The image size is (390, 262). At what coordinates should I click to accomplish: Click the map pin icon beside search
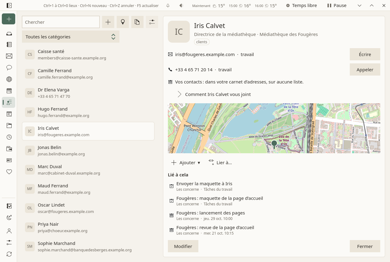[123, 22]
